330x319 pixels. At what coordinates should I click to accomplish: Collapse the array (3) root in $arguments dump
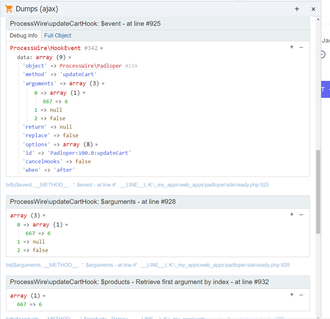(44, 216)
